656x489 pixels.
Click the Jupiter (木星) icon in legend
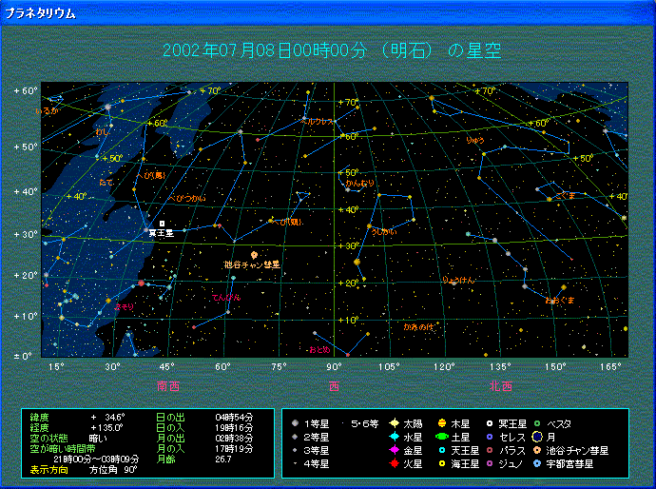[442, 423]
